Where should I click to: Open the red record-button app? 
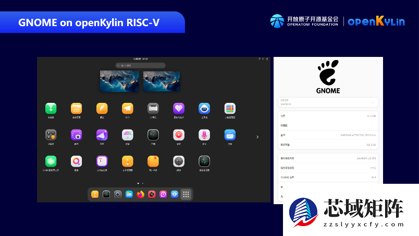pyautogui.click(x=179, y=135)
